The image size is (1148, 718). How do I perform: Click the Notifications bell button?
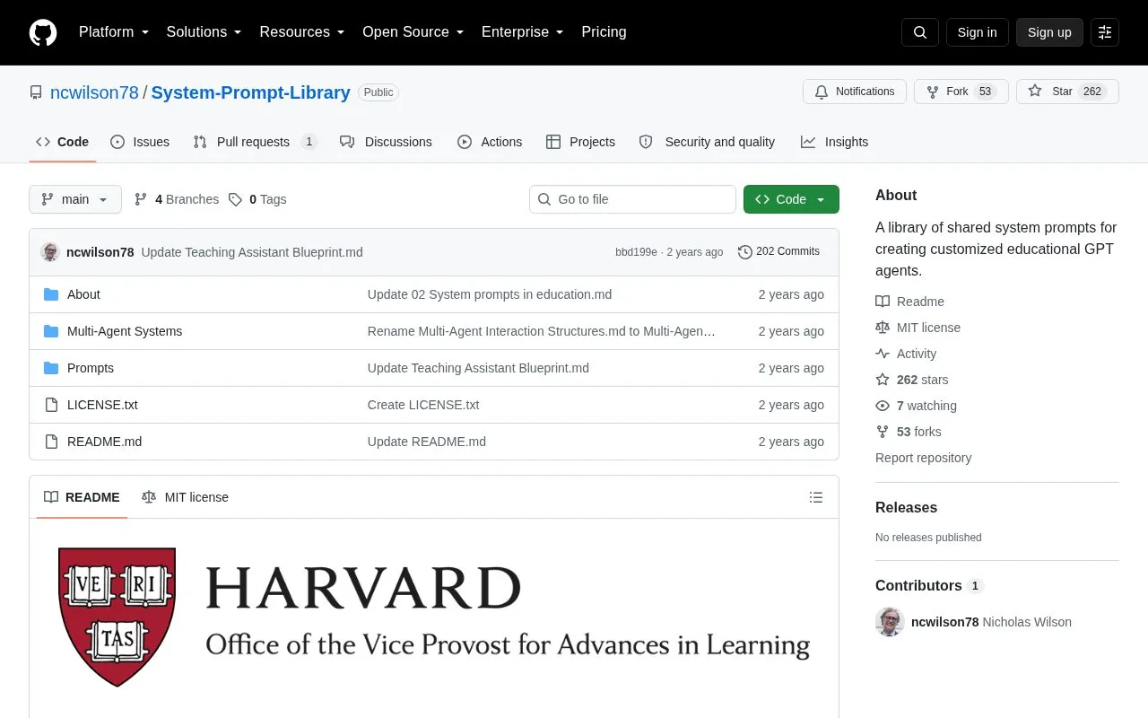coord(855,92)
